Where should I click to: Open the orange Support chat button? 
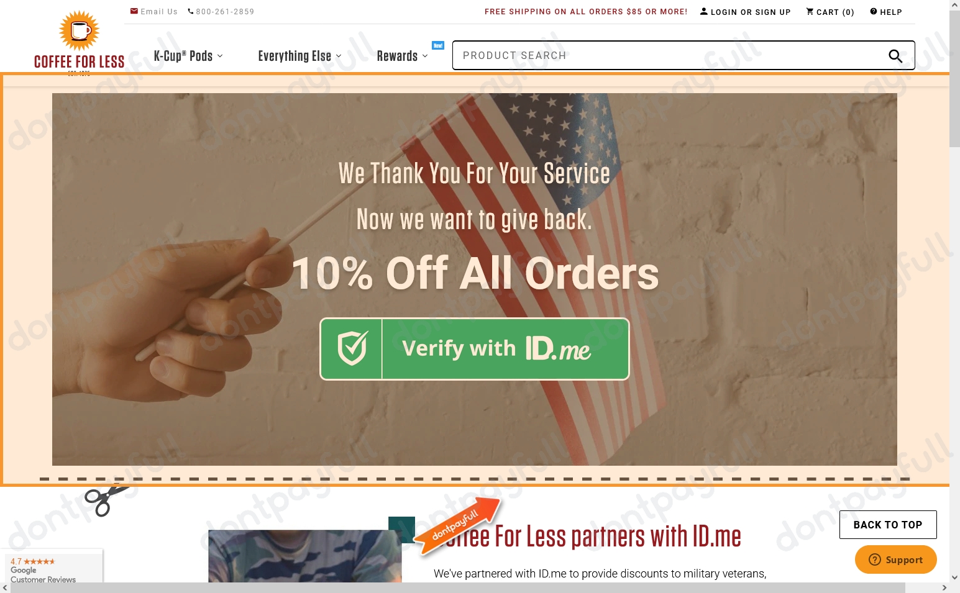[896, 559]
